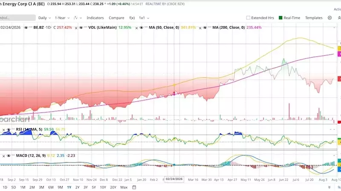This screenshot has height=191, width=341.
Task: Open more options for RSI indicator
Action: 13,129
